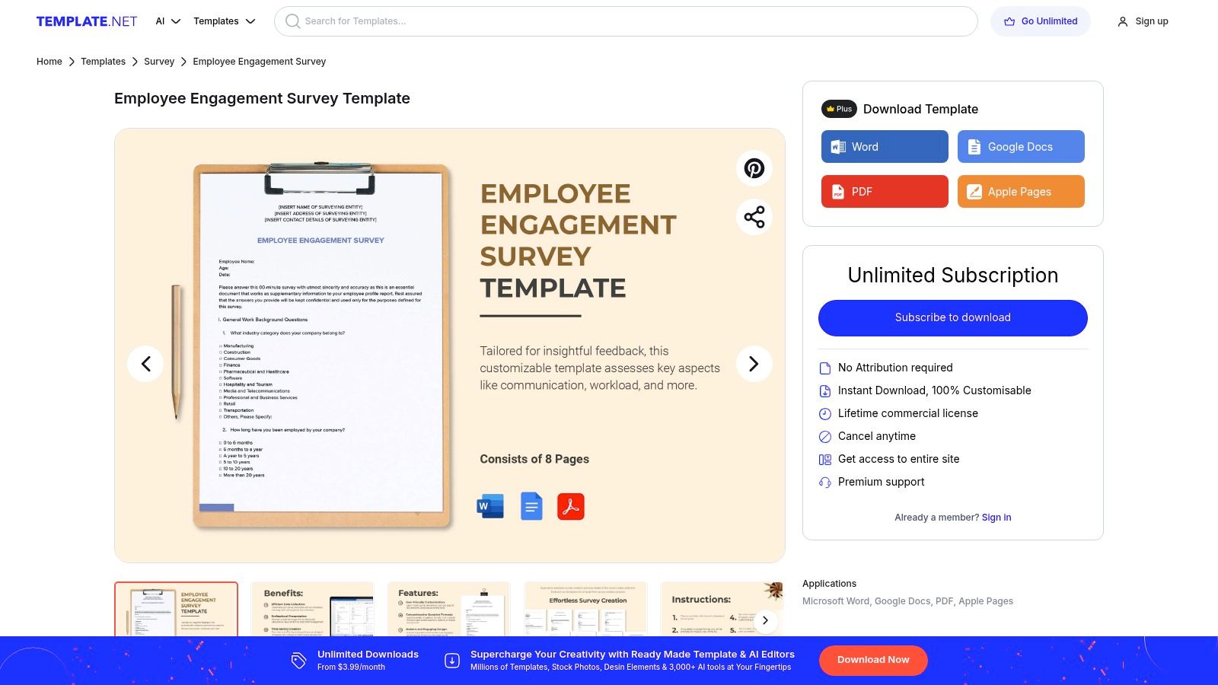The width and height of the screenshot is (1218, 685).
Task: Click the Pinterest share icon
Action: pyautogui.click(x=754, y=168)
